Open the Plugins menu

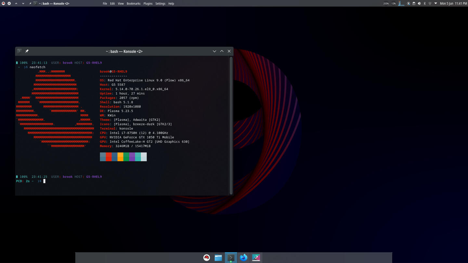coord(148,4)
